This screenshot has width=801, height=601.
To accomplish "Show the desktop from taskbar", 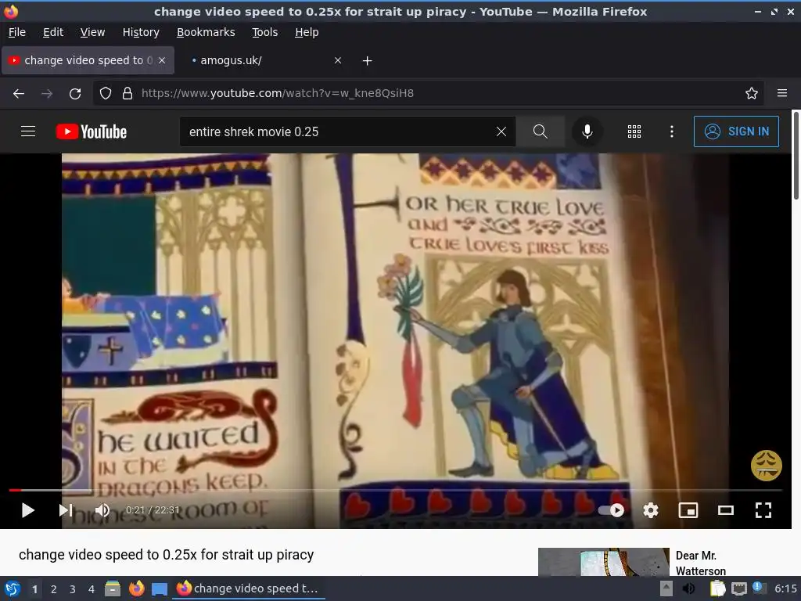I will (x=160, y=589).
